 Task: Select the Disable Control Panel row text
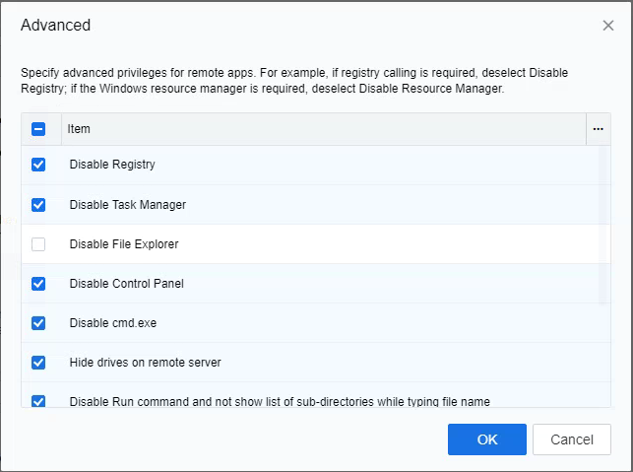click(x=126, y=284)
